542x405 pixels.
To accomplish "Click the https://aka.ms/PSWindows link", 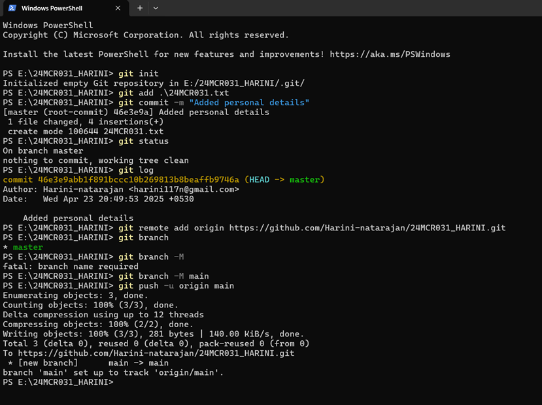I will click(390, 54).
